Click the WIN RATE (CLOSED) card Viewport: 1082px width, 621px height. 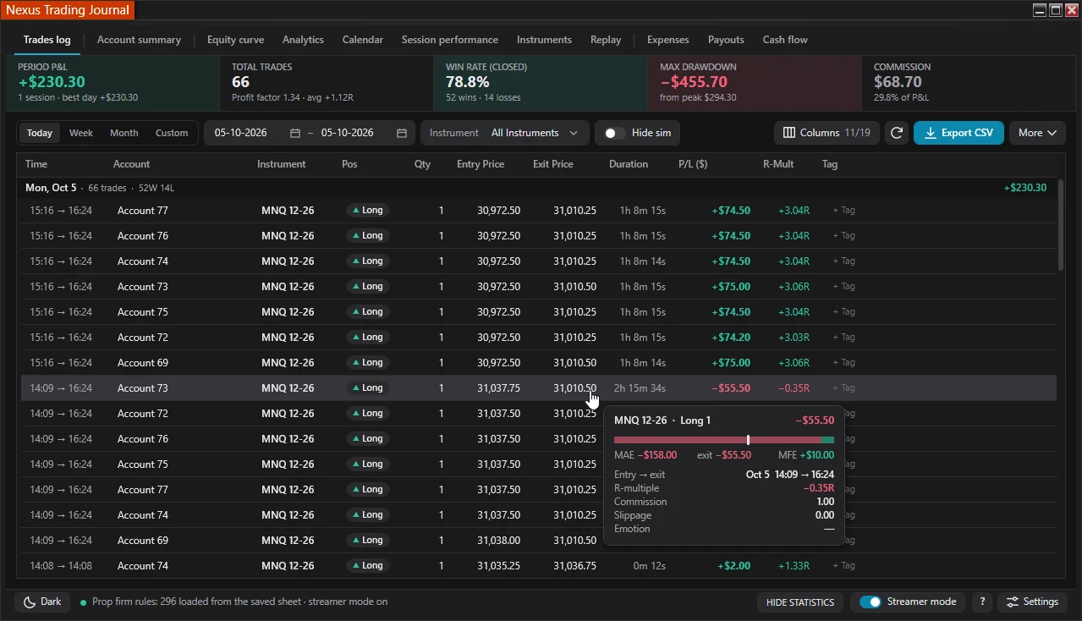541,84
